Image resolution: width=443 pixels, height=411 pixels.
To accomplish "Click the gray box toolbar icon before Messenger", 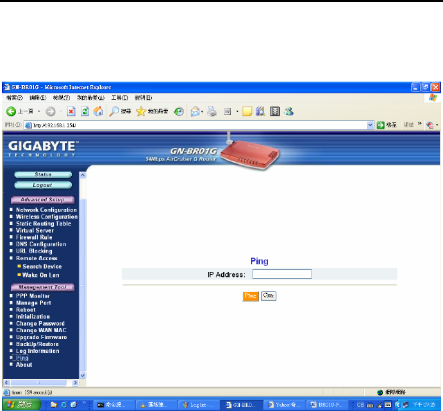I will pyautogui.click(x=274, y=111).
